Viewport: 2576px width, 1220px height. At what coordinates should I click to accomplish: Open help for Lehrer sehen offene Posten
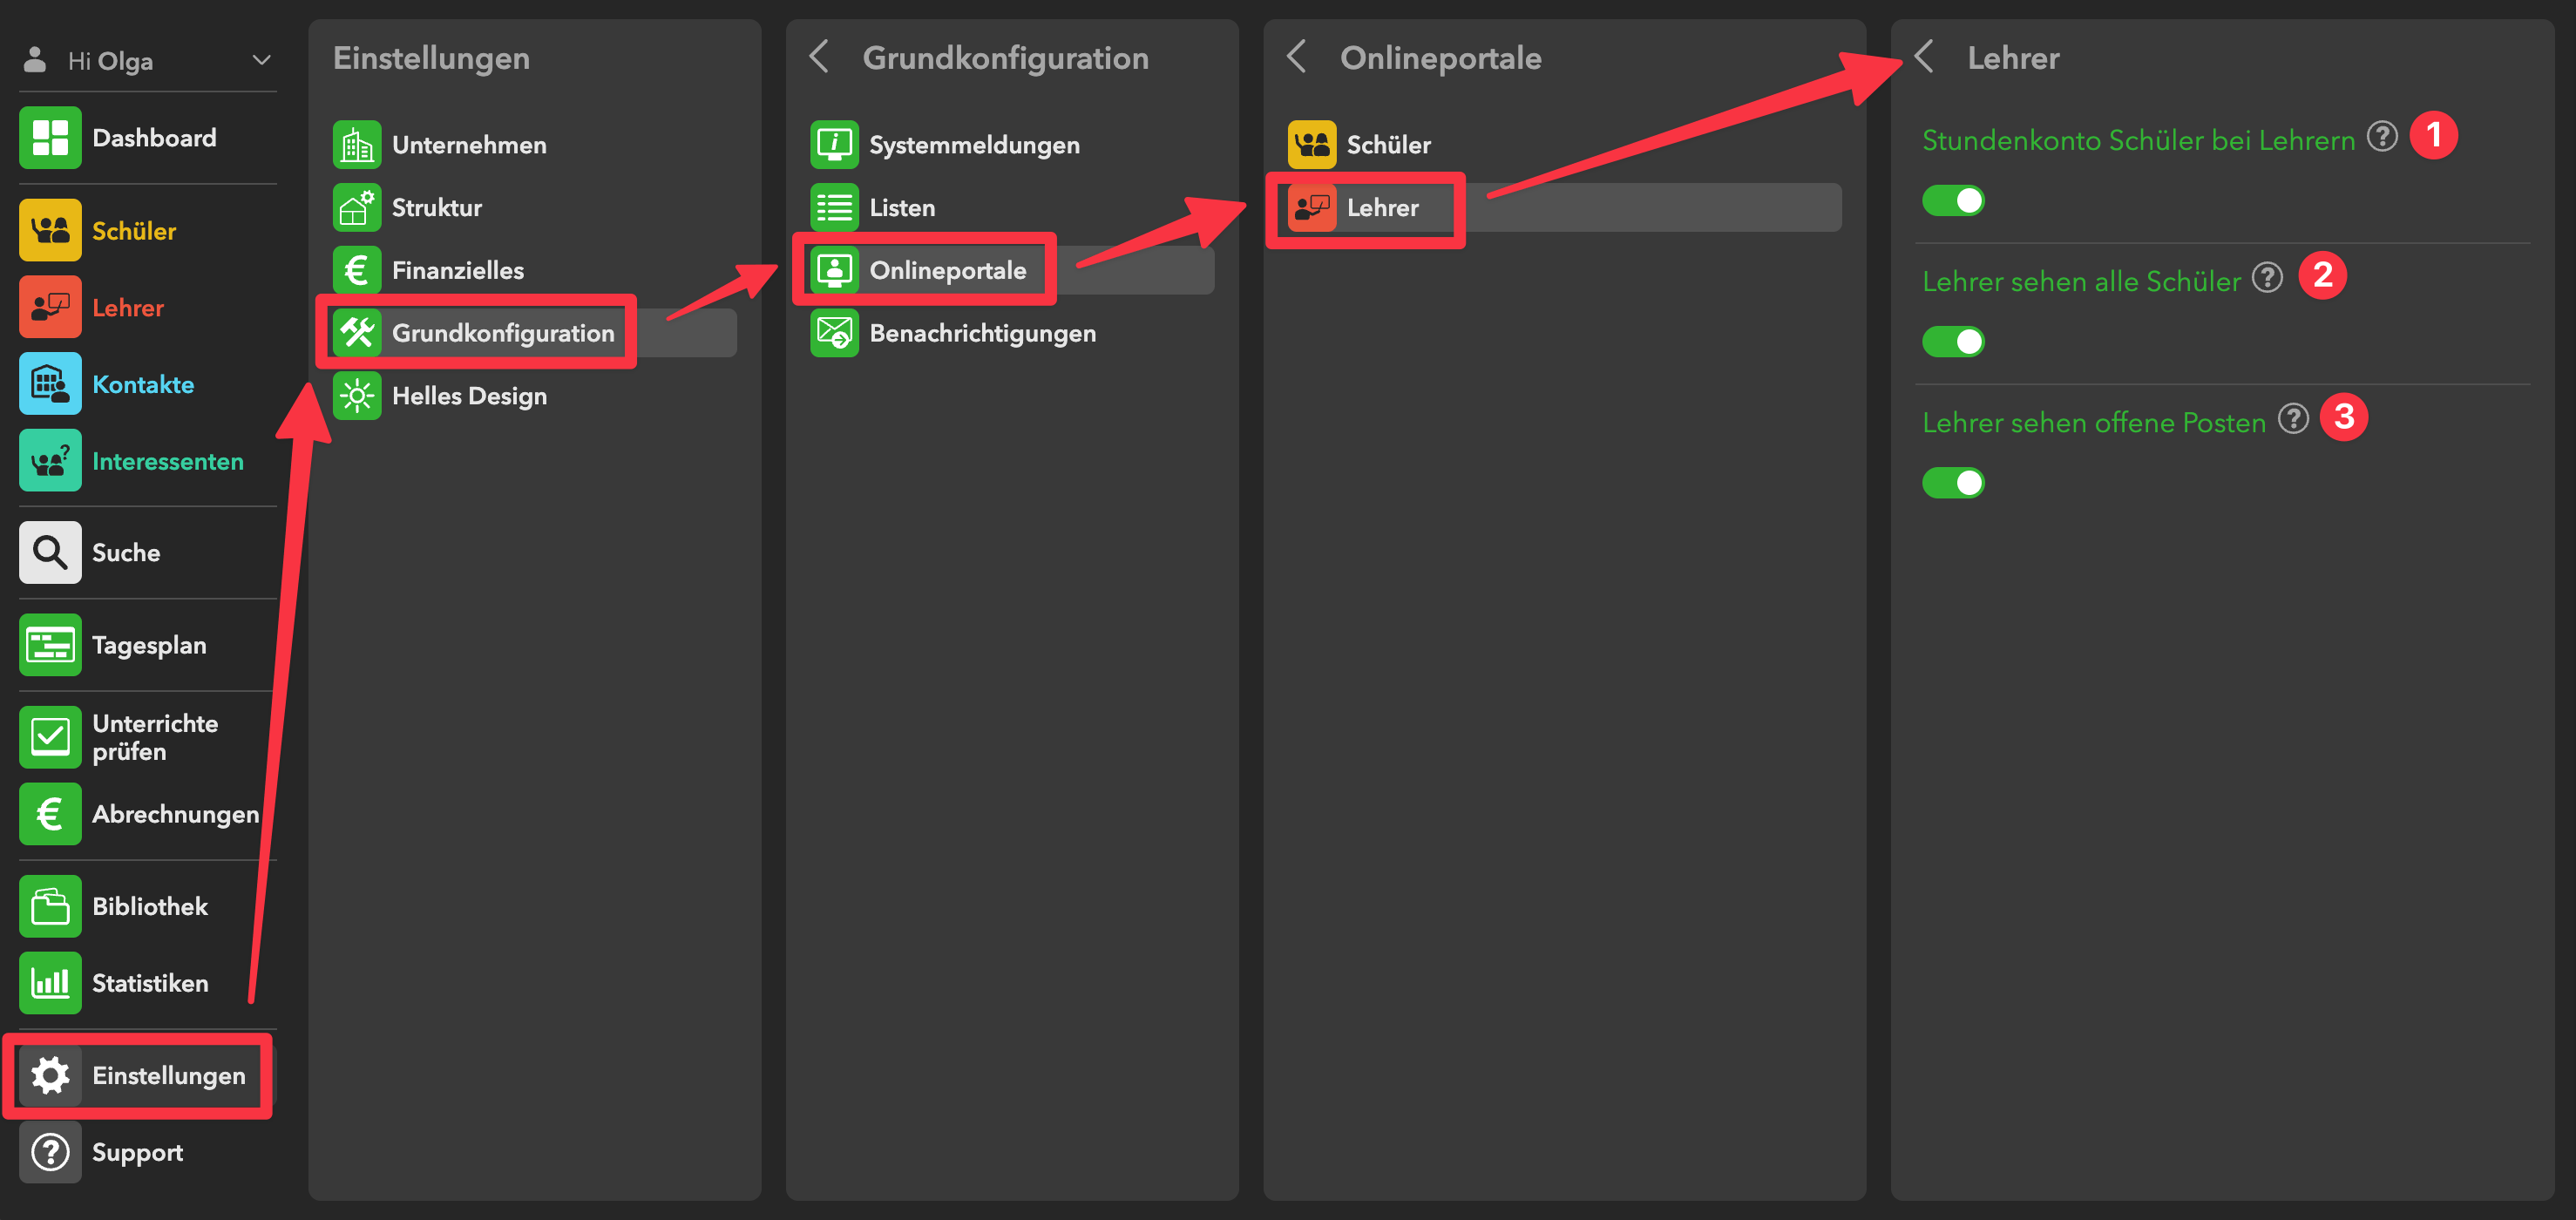(2294, 418)
